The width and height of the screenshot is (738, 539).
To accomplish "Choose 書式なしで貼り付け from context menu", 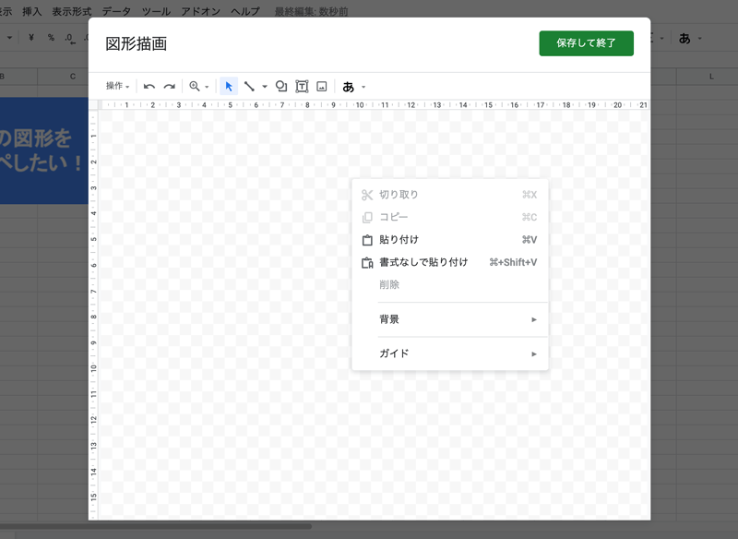I will pyautogui.click(x=449, y=262).
